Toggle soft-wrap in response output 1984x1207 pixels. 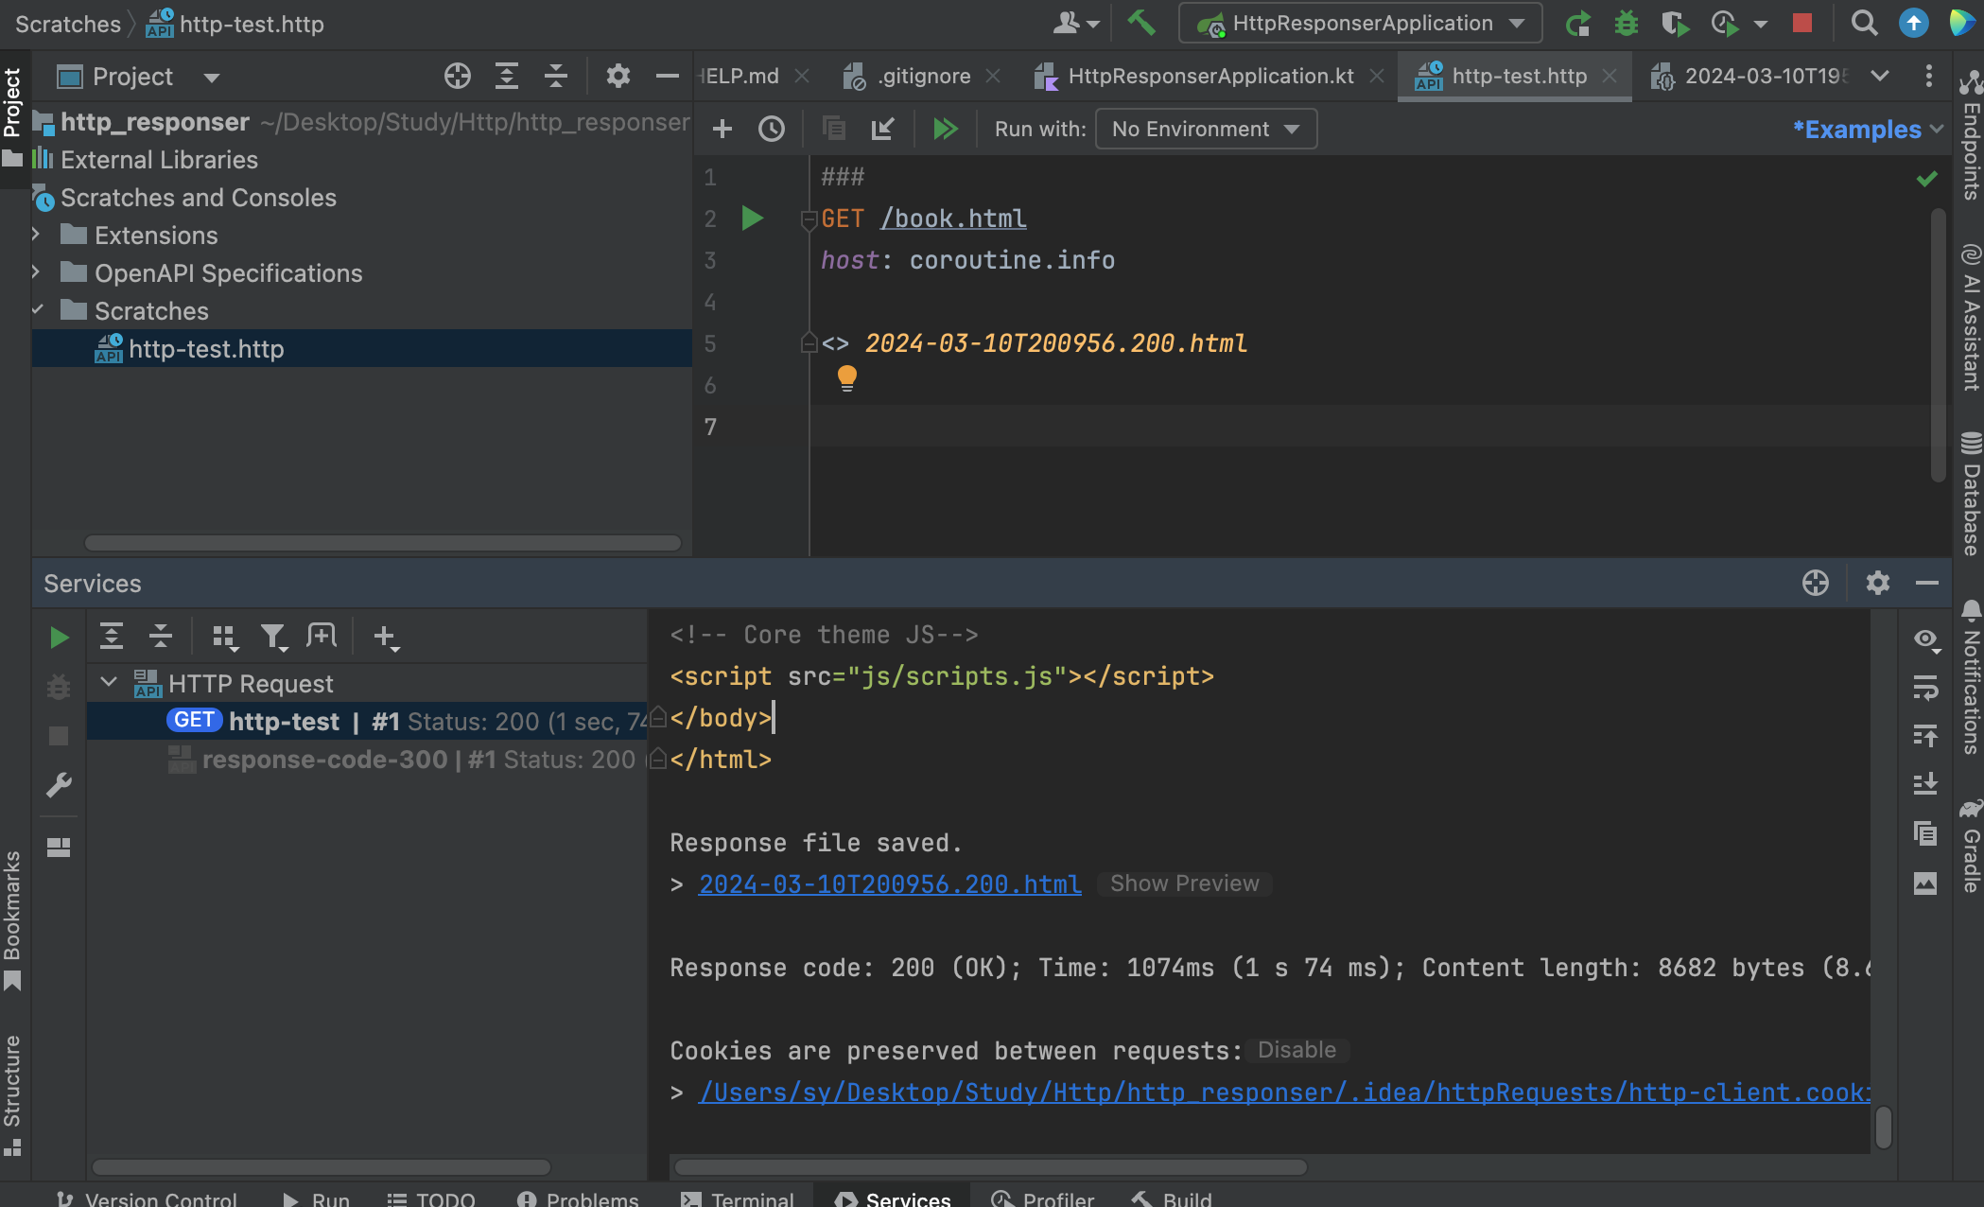(1925, 688)
